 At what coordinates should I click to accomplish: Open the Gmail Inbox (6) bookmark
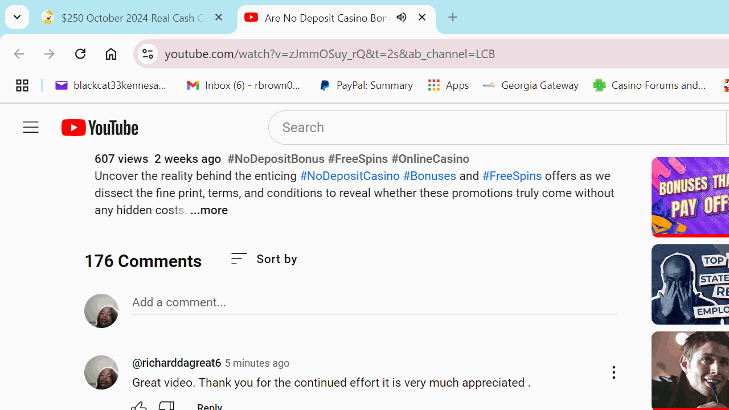tap(244, 85)
